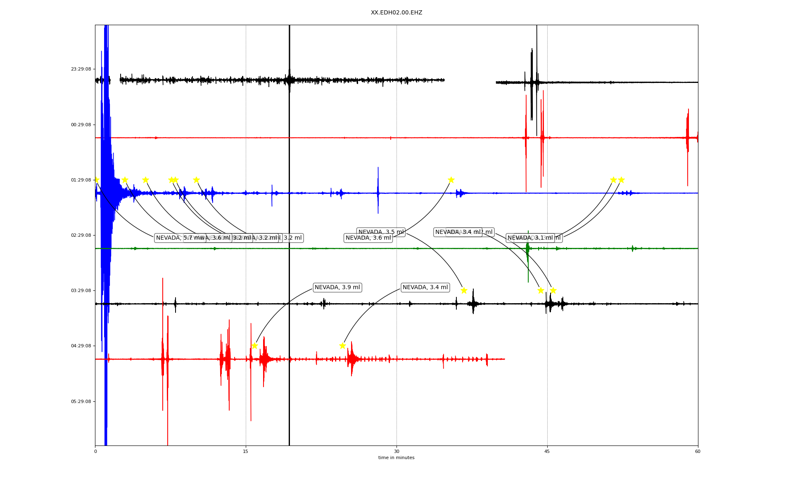Select the NEVADA, 3.5 ml annotation label
Viewport: 793px width, 495px height.
[x=381, y=232]
